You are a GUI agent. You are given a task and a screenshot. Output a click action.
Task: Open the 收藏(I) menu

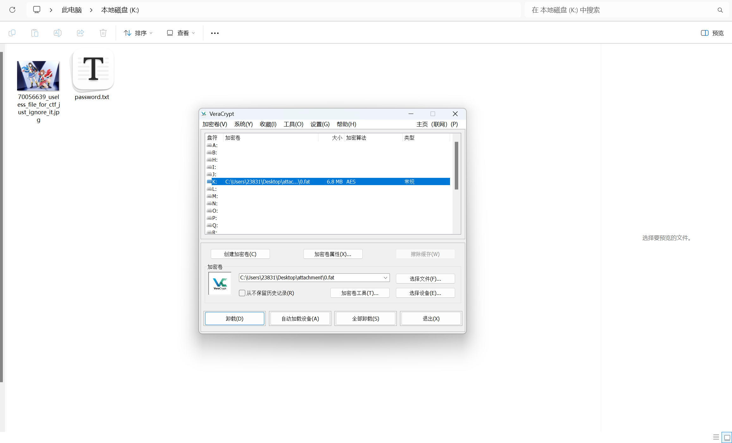(268, 124)
